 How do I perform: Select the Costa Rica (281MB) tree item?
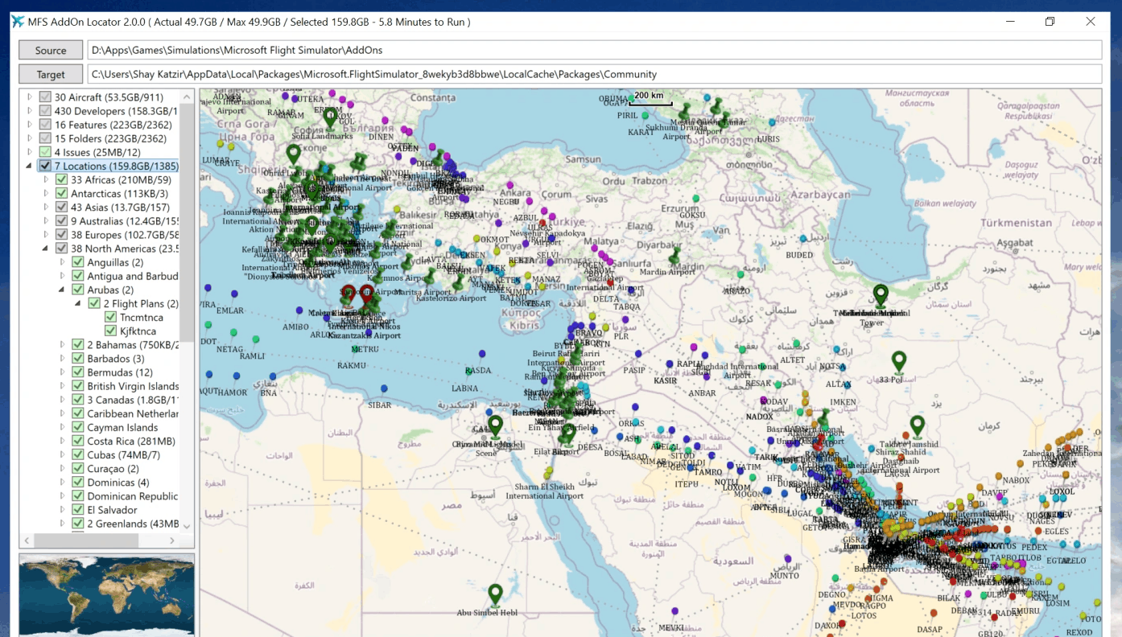pos(130,441)
